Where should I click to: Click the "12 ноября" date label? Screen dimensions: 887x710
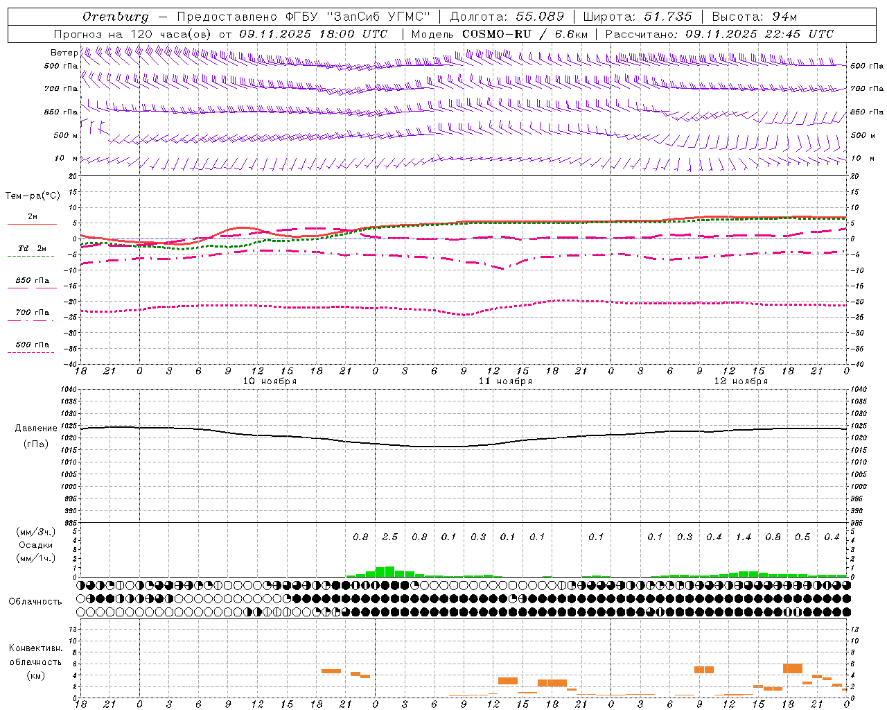[x=741, y=381]
